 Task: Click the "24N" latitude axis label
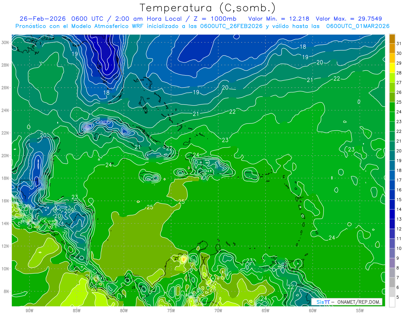(x=5, y=110)
